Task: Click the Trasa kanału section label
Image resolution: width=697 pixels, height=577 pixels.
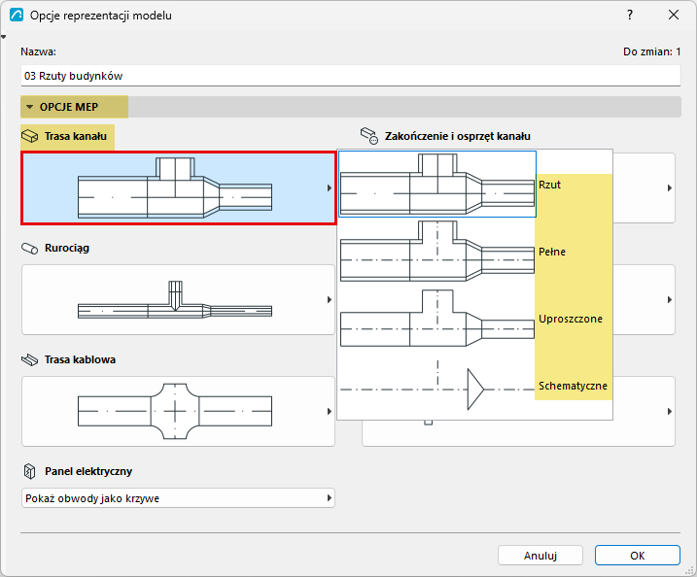Action: click(x=76, y=136)
